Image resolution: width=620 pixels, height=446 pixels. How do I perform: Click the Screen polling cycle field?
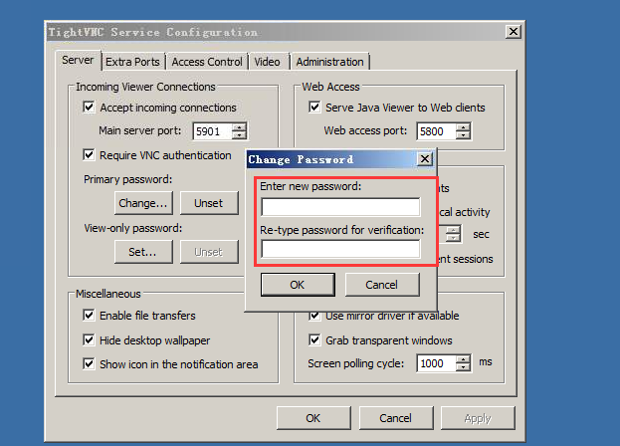(436, 363)
